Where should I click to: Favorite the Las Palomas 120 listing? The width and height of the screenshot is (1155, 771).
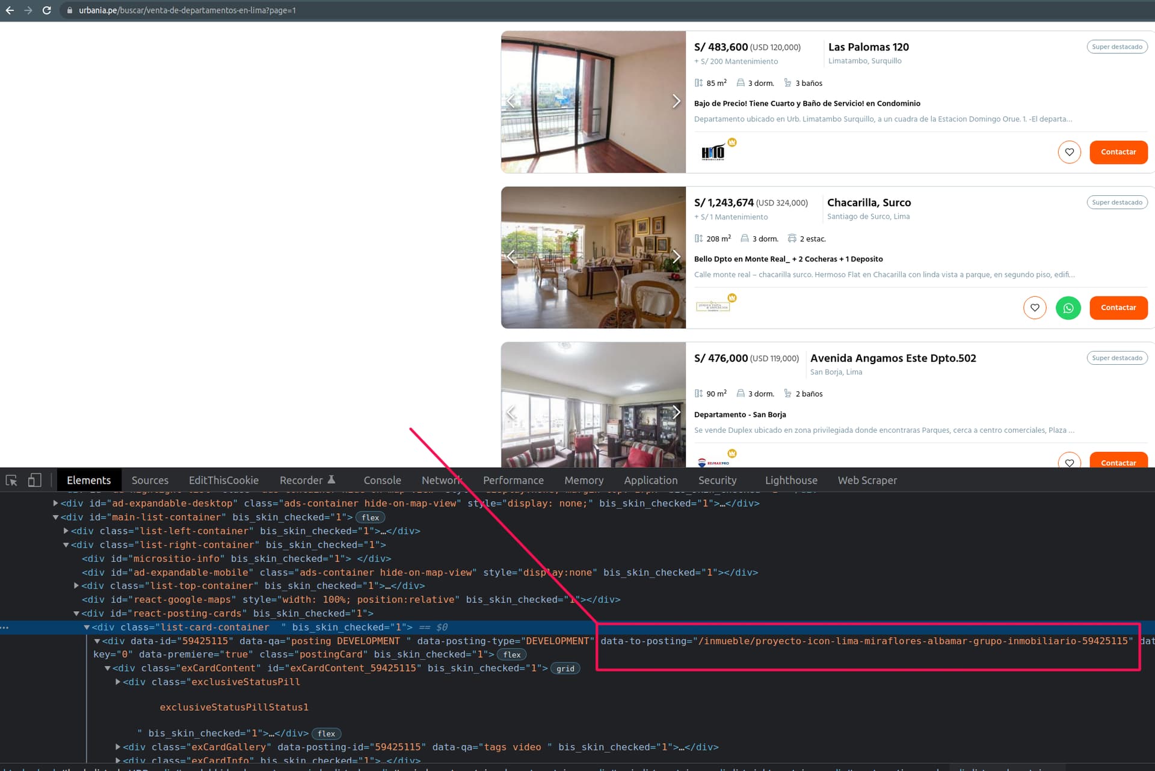click(1069, 152)
